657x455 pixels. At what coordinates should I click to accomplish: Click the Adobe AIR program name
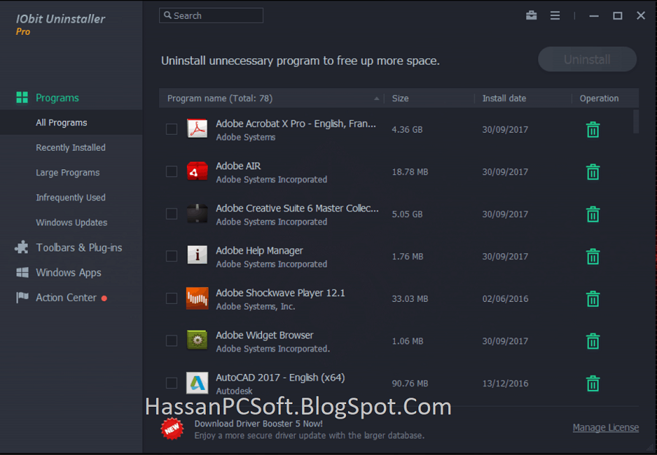coord(238,166)
